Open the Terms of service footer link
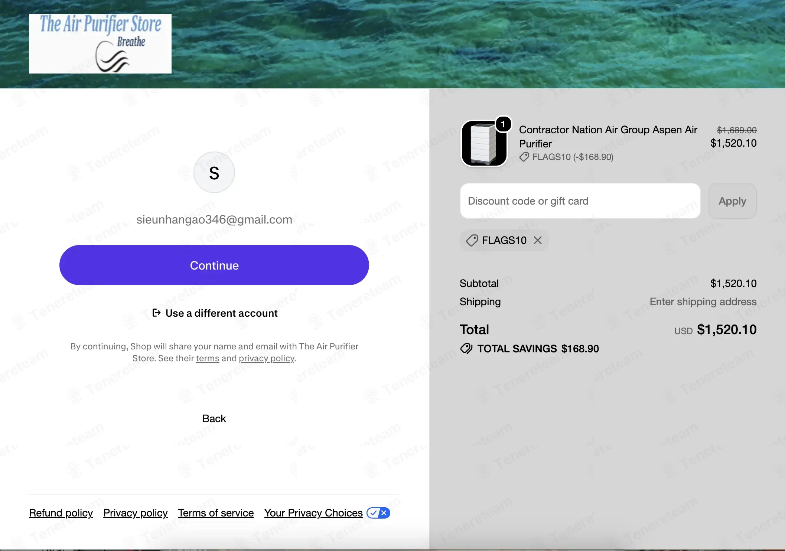The image size is (785, 551). pyautogui.click(x=216, y=513)
